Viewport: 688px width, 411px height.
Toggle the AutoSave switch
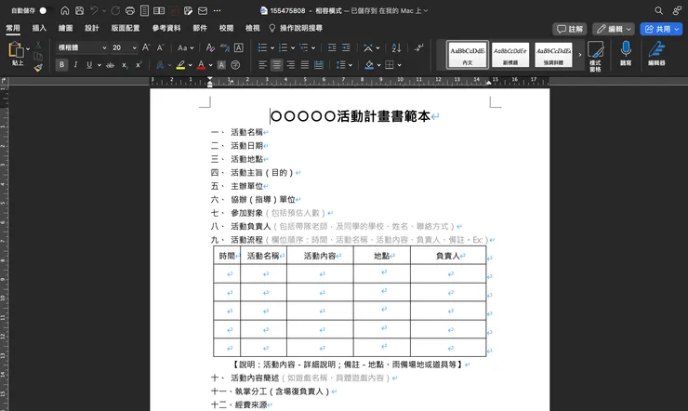click(45, 10)
